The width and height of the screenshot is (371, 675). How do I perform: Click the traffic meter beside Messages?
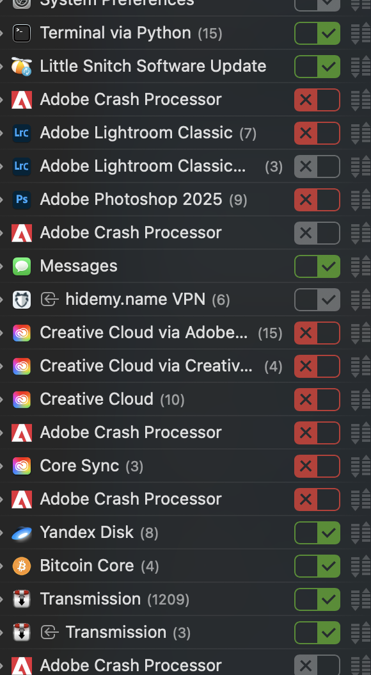[360, 266]
